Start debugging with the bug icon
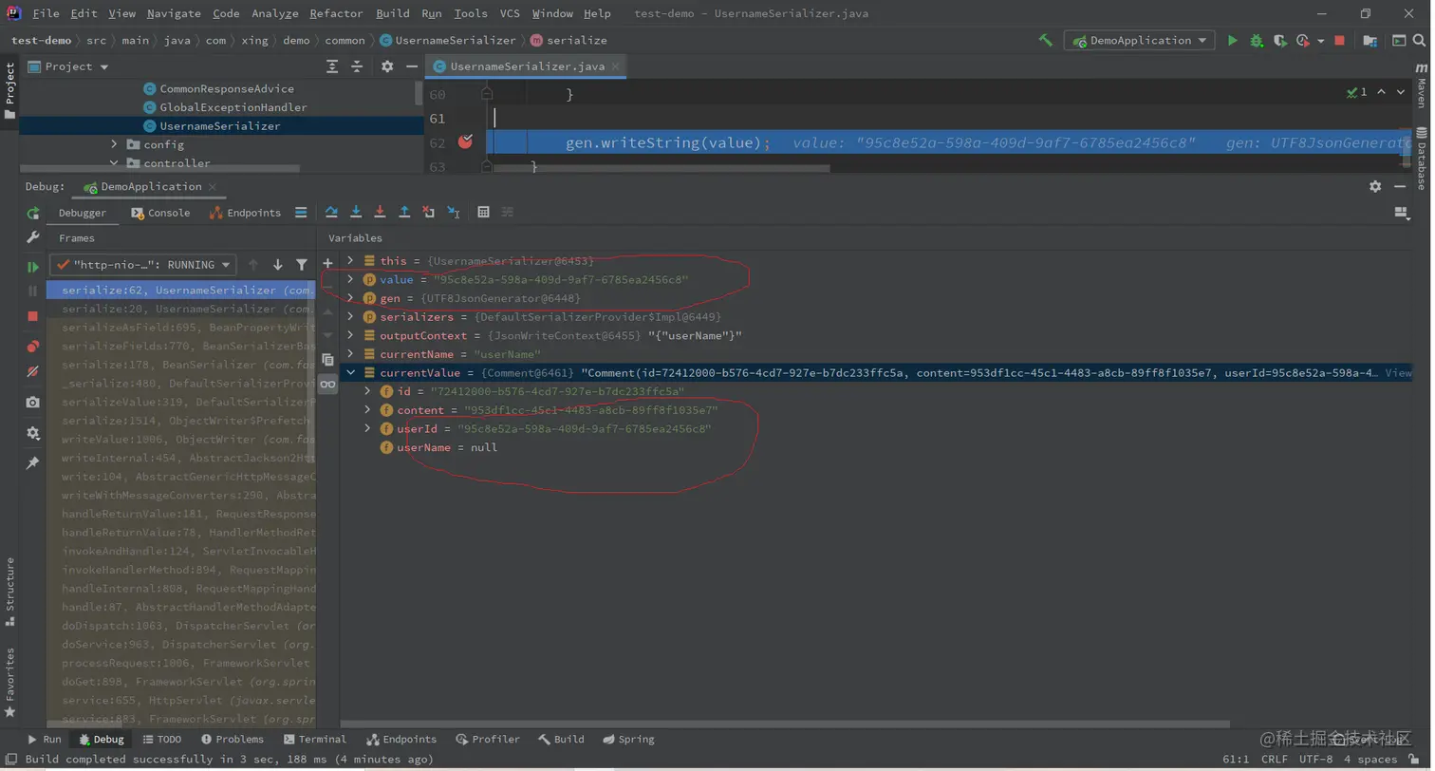Image resolution: width=1435 pixels, height=771 pixels. point(1257,41)
